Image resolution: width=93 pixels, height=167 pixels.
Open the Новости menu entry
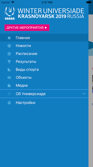pos(44,46)
